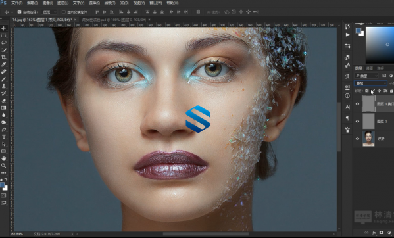Add a layer mask from panel bottom

[x=382, y=233]
